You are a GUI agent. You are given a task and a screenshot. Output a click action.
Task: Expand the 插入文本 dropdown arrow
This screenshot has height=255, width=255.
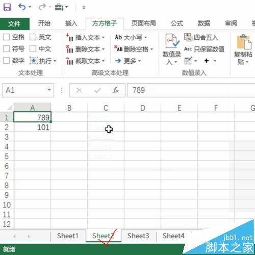[103, 37]
